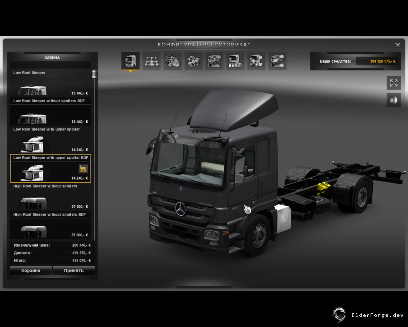Close the truck configurator window
Screen dimensions: 408x327
click(x=397, y=45)
